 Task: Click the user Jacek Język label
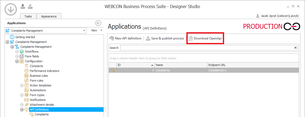coord(280,16)
